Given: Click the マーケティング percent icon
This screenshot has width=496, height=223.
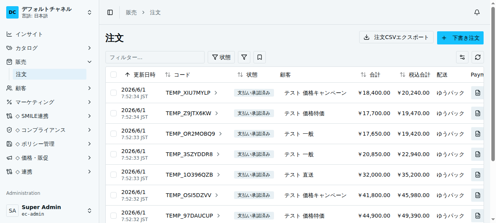Looking at the screenshot, I should pos(9,102).
